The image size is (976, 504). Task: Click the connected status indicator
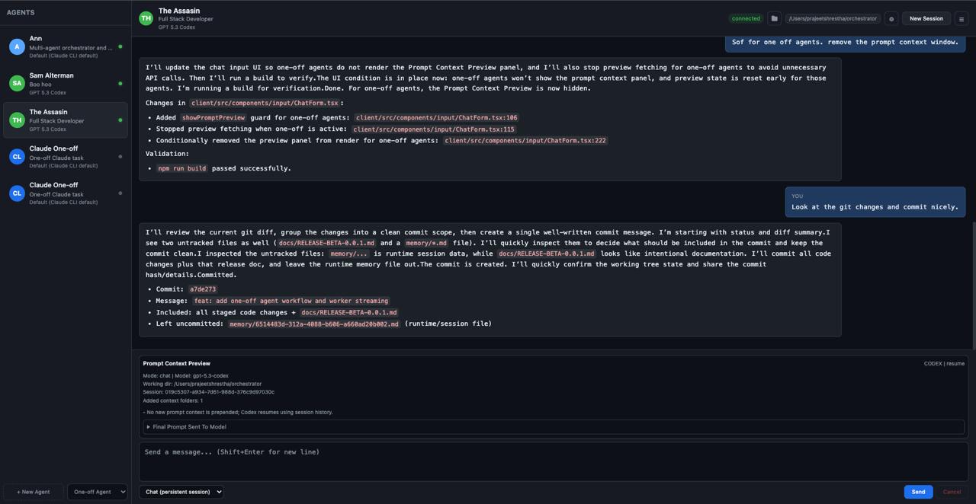pyautogui.click(x=745, y=18)
